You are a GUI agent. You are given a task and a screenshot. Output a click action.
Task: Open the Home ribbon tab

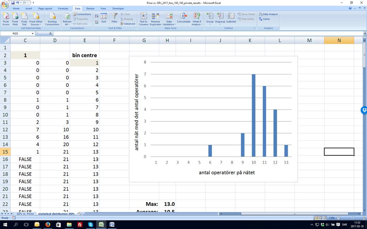(x=16, y=9)
